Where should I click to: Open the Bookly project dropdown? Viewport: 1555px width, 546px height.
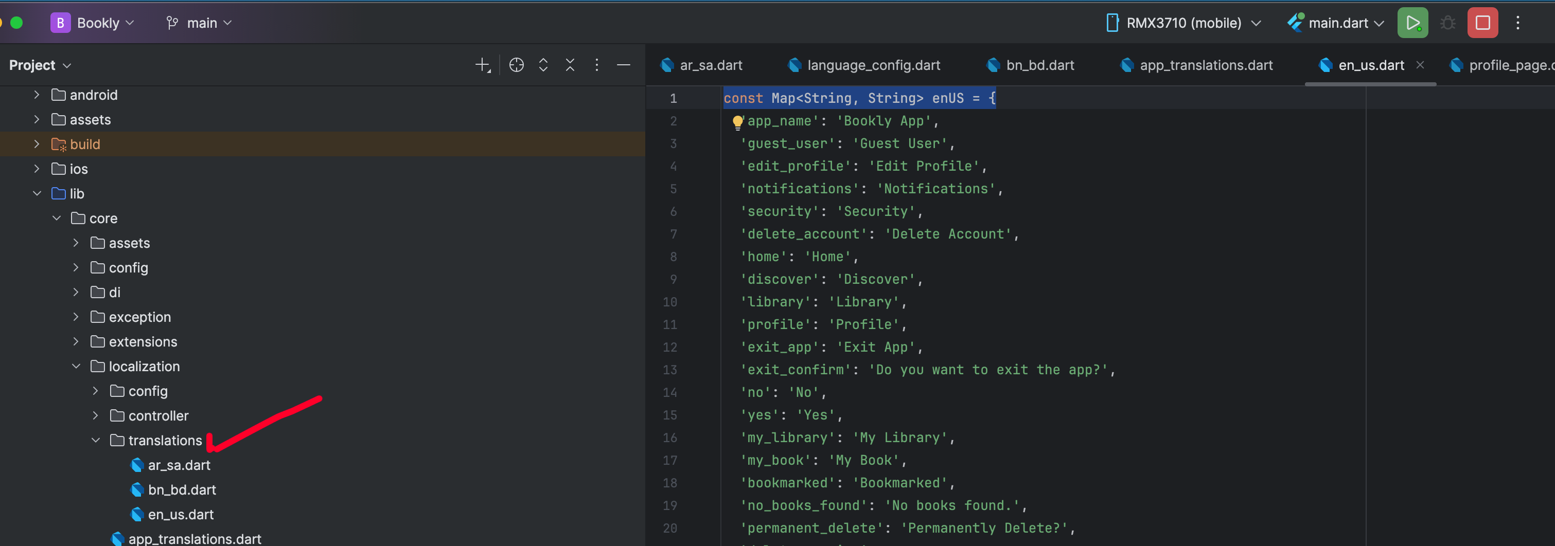(105, 23)
